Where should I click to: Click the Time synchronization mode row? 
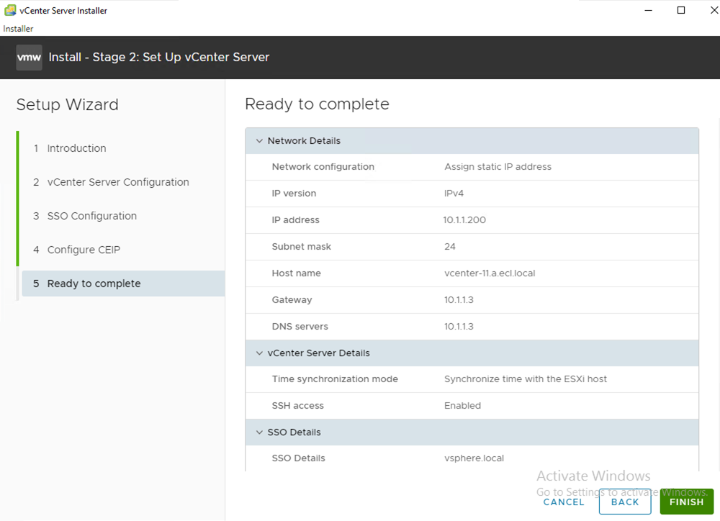coord(472,379)
